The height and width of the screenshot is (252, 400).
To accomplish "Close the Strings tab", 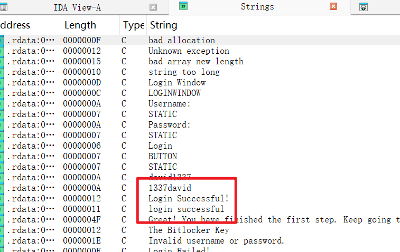I will (x=333, y=7).
